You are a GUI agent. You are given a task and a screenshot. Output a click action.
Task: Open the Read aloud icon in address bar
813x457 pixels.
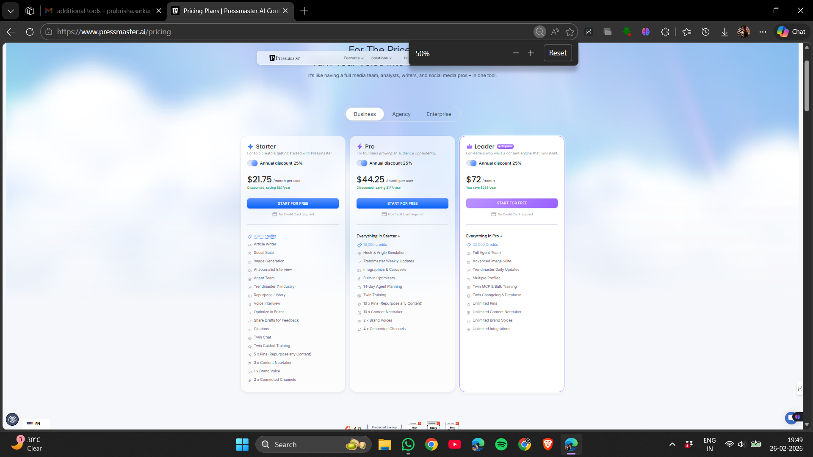click(x=555, y=32)
